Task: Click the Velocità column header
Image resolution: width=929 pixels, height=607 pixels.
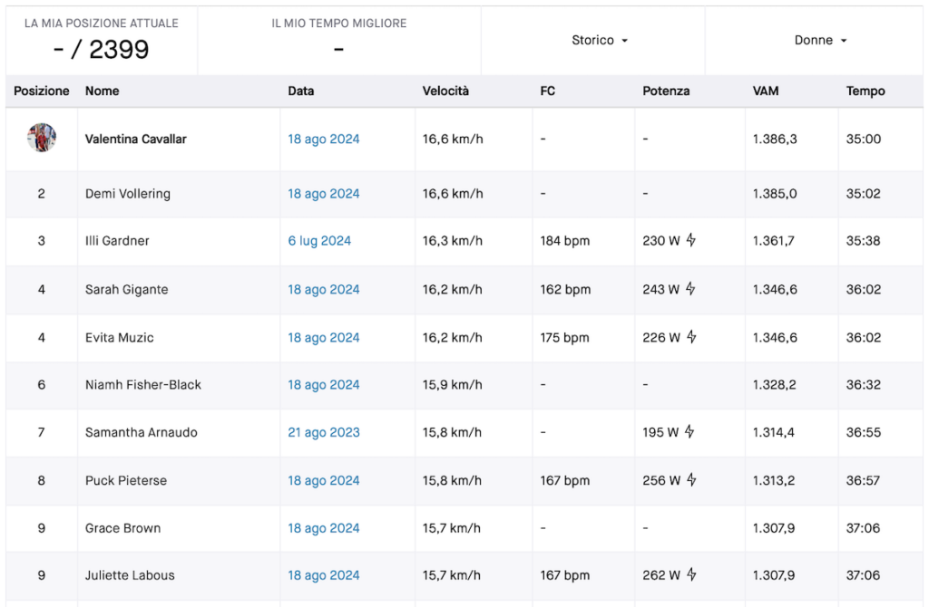Action: click(x=445, y=92)
